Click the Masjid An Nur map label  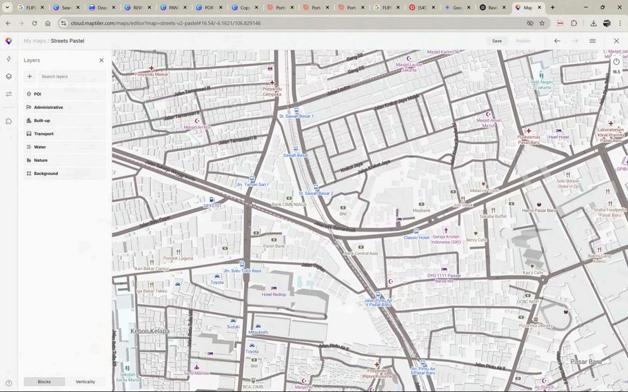(x=197, y=127)
